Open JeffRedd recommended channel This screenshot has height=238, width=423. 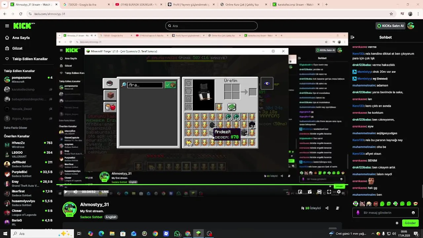point(28,164)
